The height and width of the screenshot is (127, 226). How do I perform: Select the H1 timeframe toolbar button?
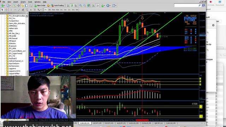tap(61, 10)
